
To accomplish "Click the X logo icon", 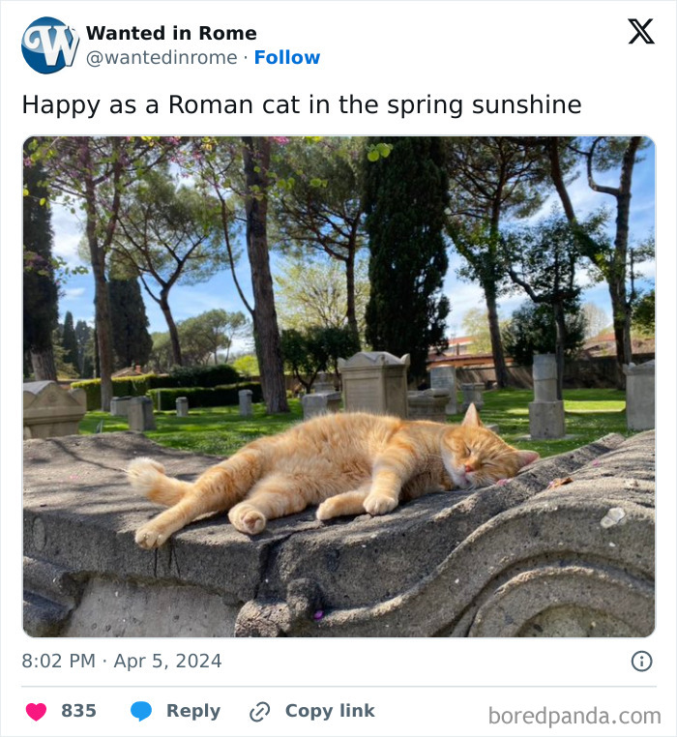I will [640, 32].
